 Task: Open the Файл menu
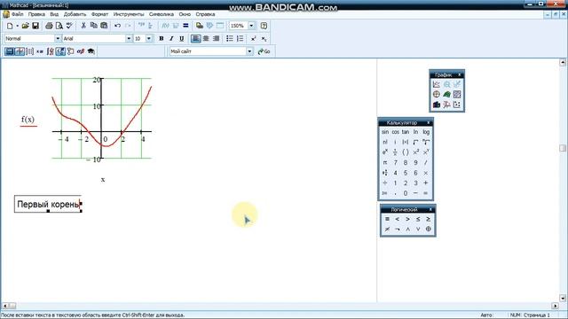pyautogui.click(x=18, y=14)
